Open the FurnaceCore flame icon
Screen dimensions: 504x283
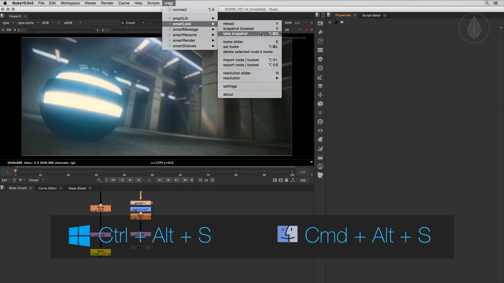pos(320,166)
